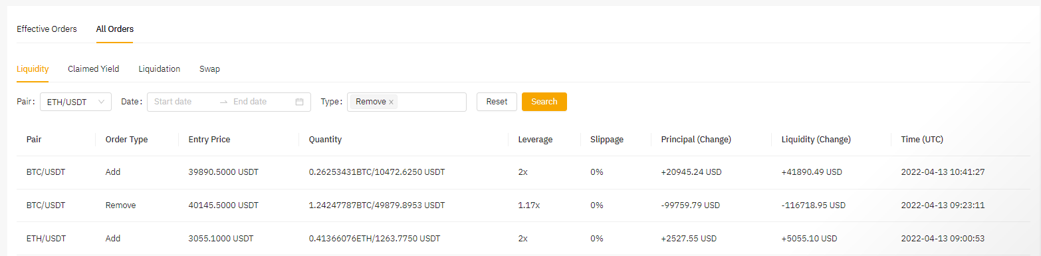This screenshot has height=256, width=1041.
Task: Open the Liquidity sub-tab
Action: [x=33, y=68]
